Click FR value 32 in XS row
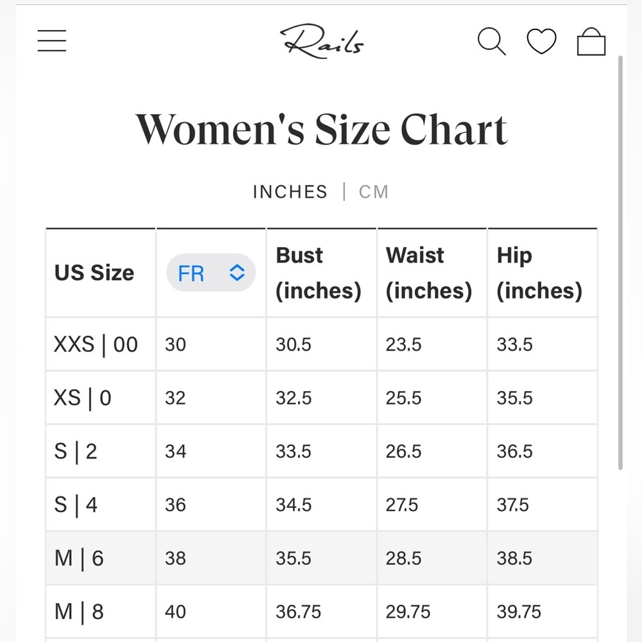The width and height of the screenshot is (642, 642). click(x=176, y=399)
